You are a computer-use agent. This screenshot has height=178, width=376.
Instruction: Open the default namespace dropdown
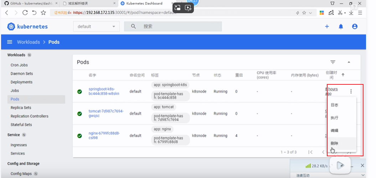pyautogui.click(x=96, y=27)
